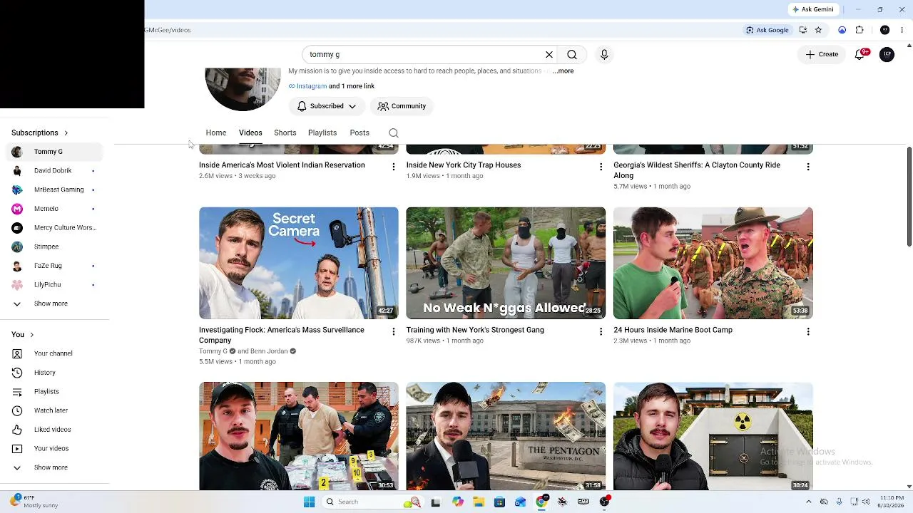Open David Dobrik subscription
This screenshot has width=913, height=513.
coord(55,171)
